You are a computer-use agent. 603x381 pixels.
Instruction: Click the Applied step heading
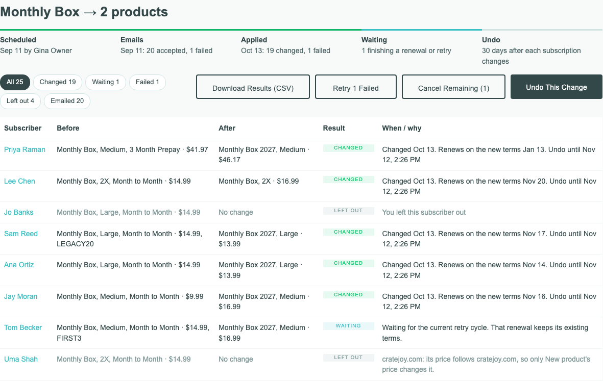(254, 40)
